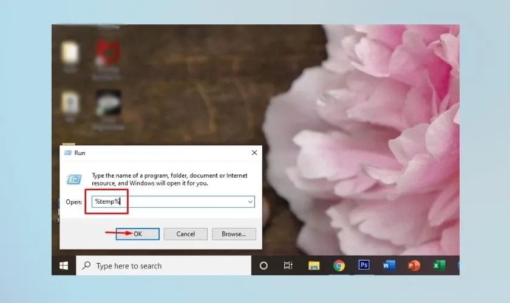Image resolution: width=510 pixels, height=303 pixels.
Task: Open the Windows Start menu
Action: 63,265
